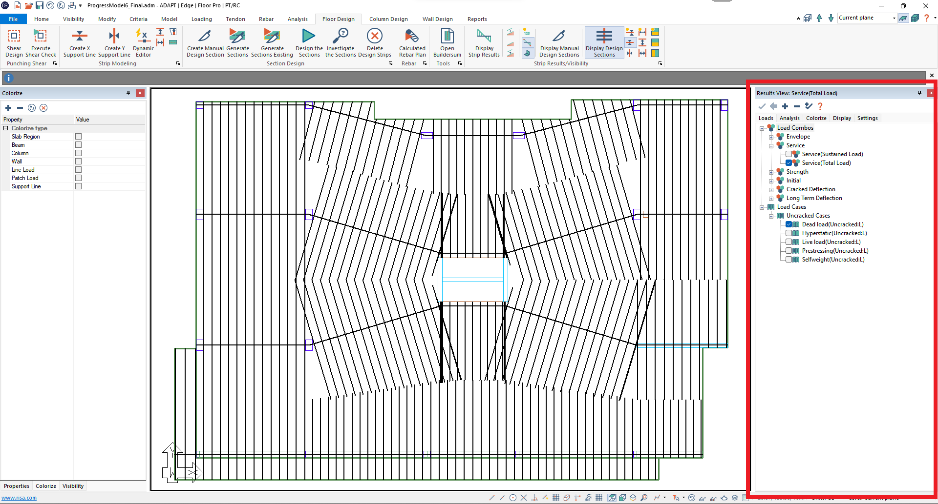Expand the Envelope load combo node
This screenshot has width=938, height=504.
(x=771, y=137)
